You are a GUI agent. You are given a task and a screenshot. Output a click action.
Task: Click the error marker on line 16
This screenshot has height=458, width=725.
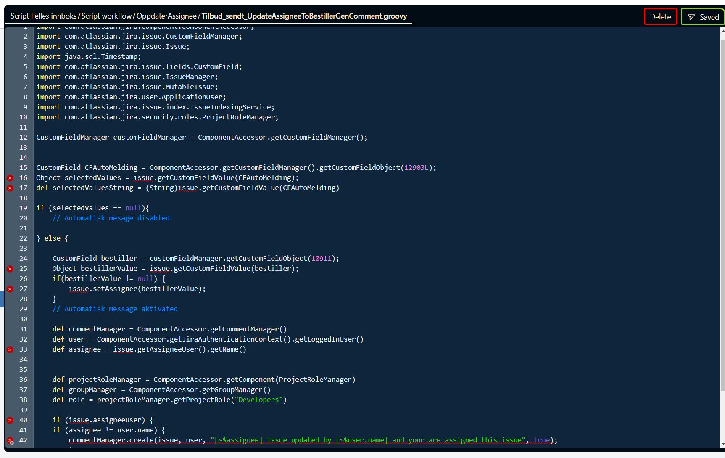(10, 178)
